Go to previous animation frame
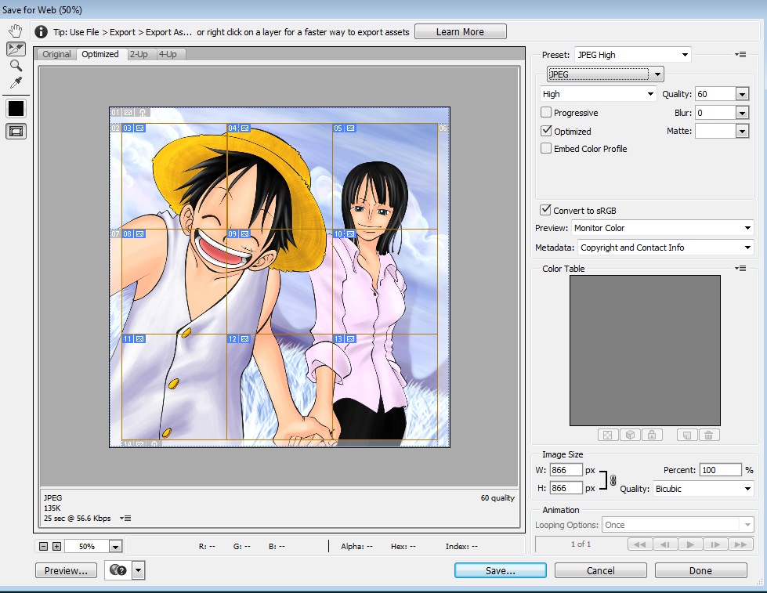This screenshot has height=593, width=767. [x=665, y=544]
